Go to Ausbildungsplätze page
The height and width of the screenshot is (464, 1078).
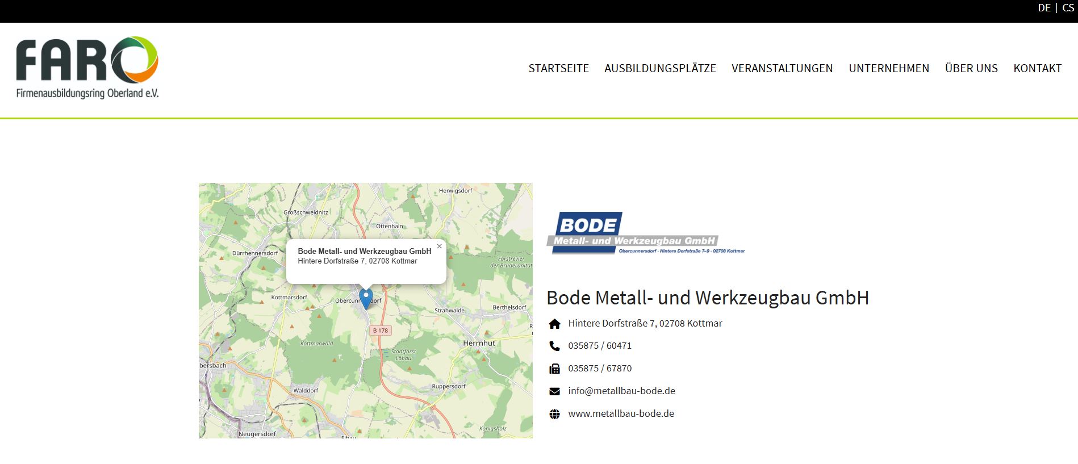[x=660, y=68]
